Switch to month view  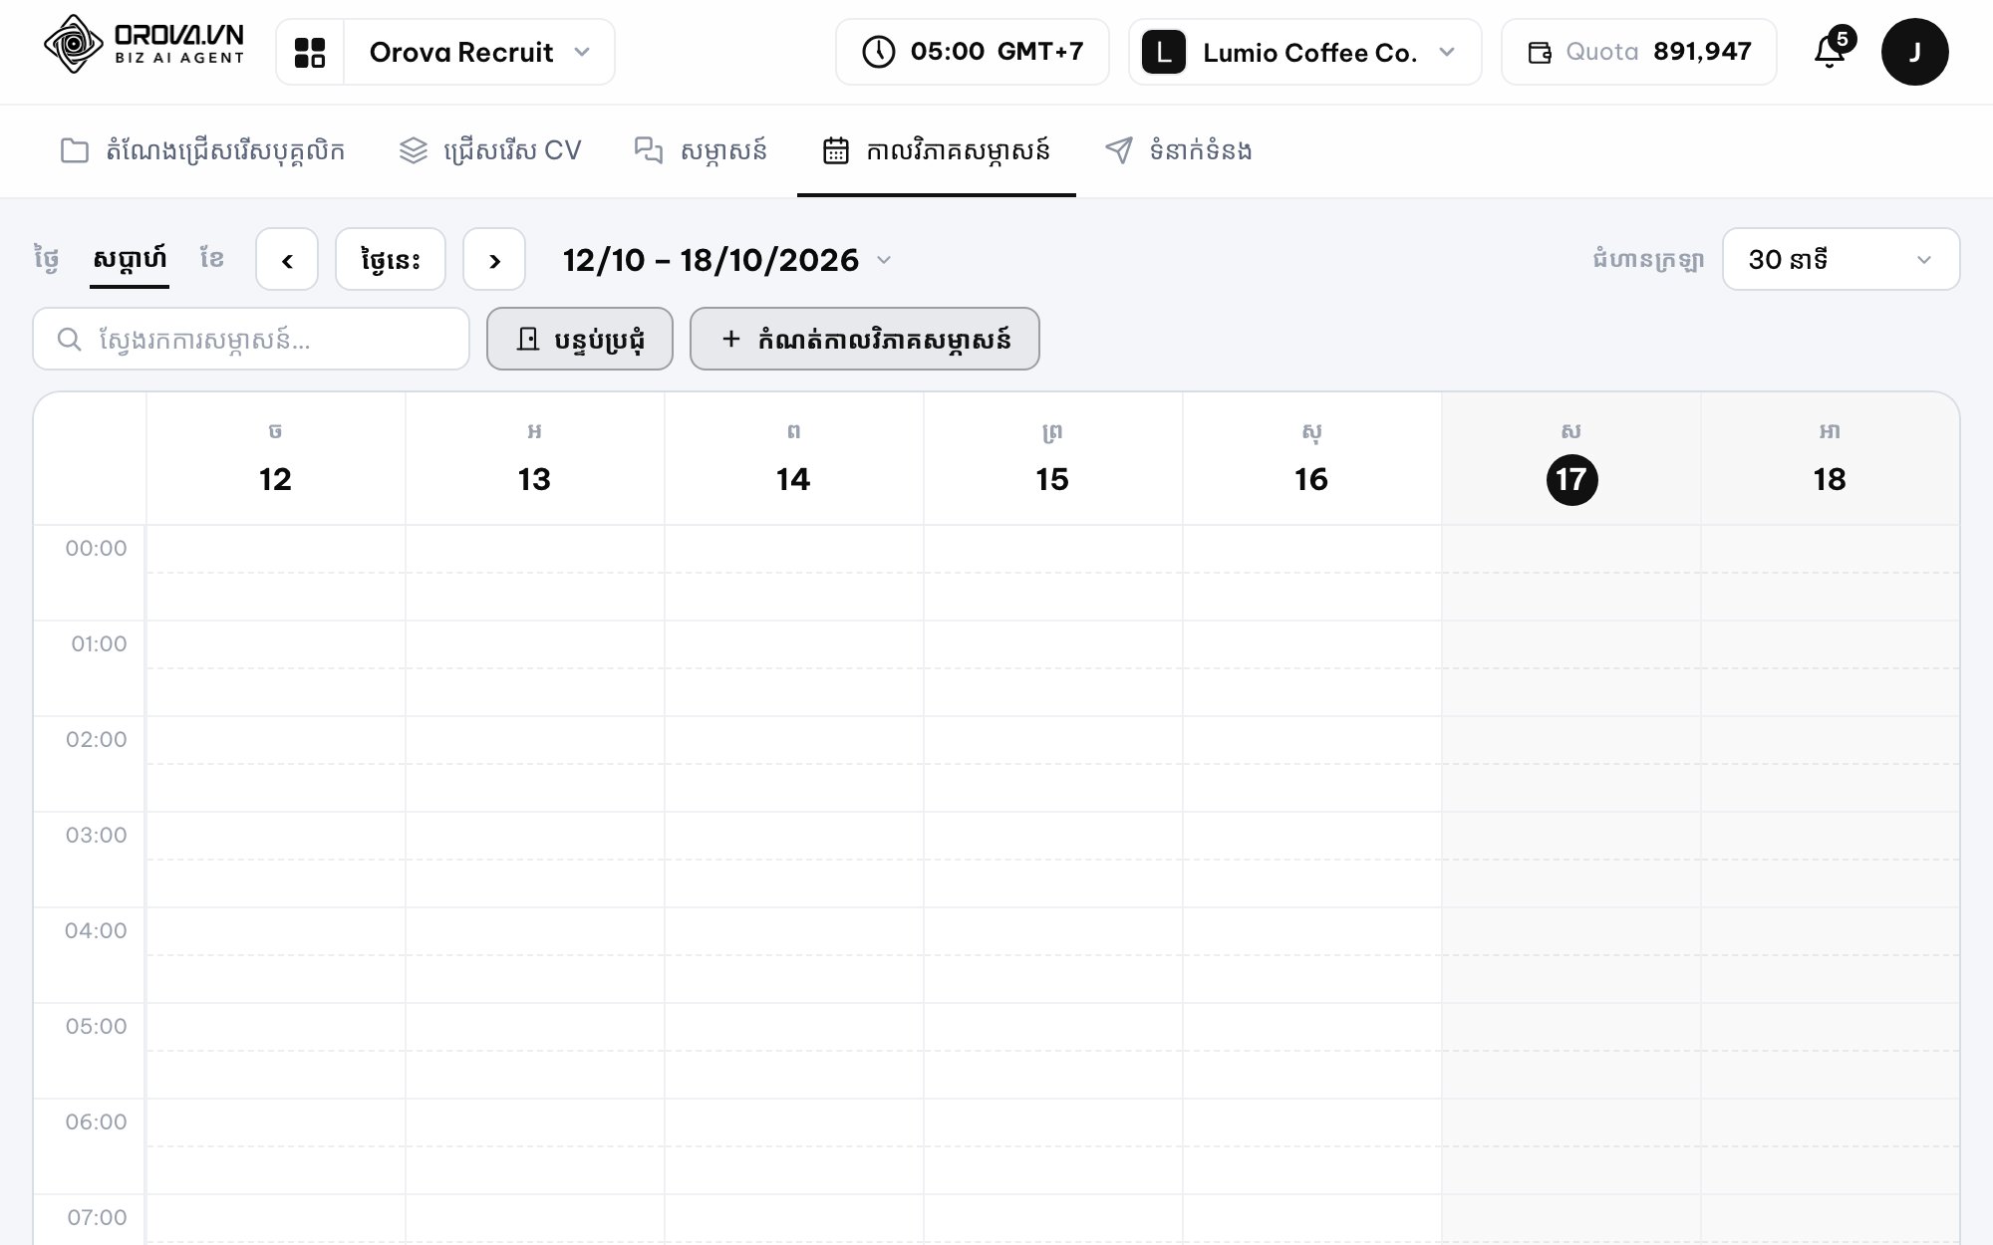(x=211, y=259)
